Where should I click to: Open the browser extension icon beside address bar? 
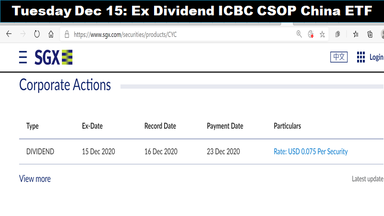point(338,34)
